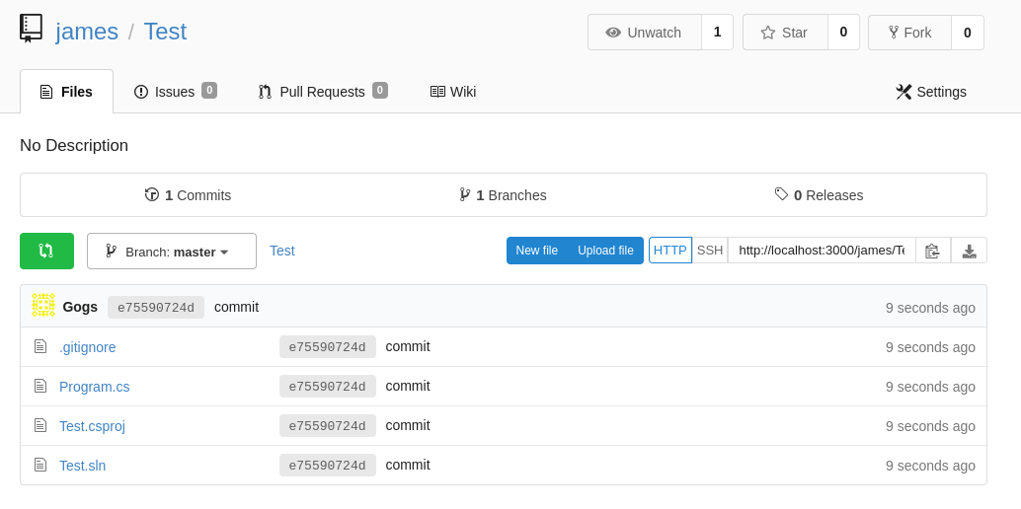Copy the clone URL with the clipboard icon
Screen dimensions: 1021x509
pos(933,251)
